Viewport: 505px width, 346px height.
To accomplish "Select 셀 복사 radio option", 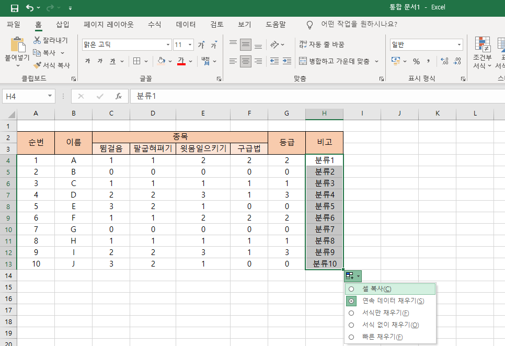I will tap(351, 289).
